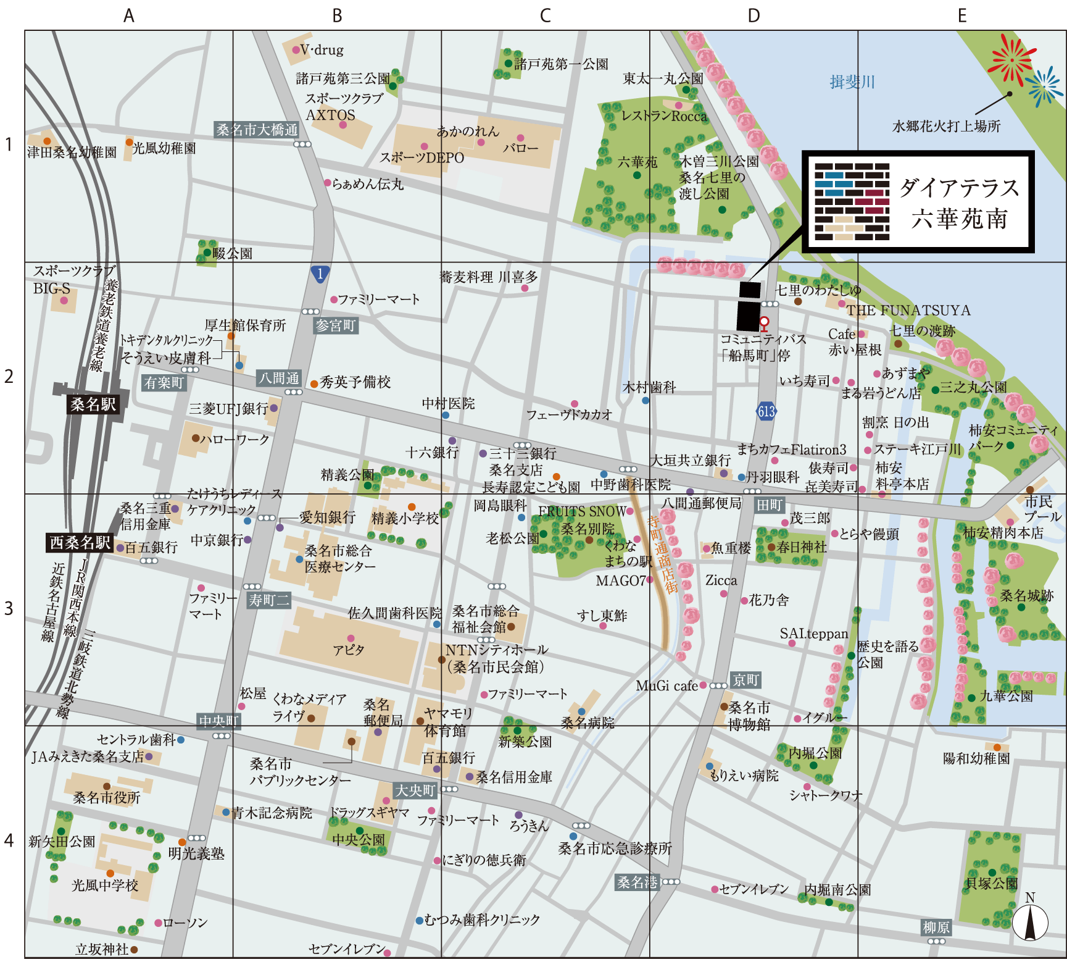The height and width of the screenshot is (959, 1067).
Task: Click the 大央町 intersection sign
Action: click(415, 790)
